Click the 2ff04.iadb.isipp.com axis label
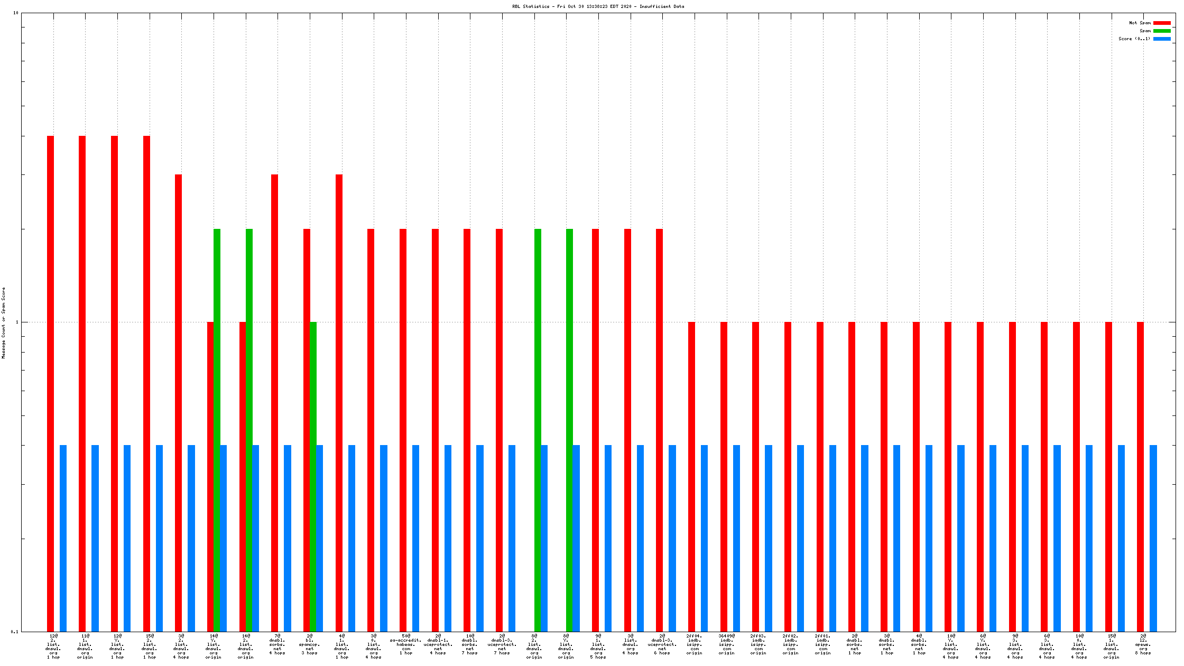The height and width of the screenshot is (666, 1184). [x=695, y=644]
